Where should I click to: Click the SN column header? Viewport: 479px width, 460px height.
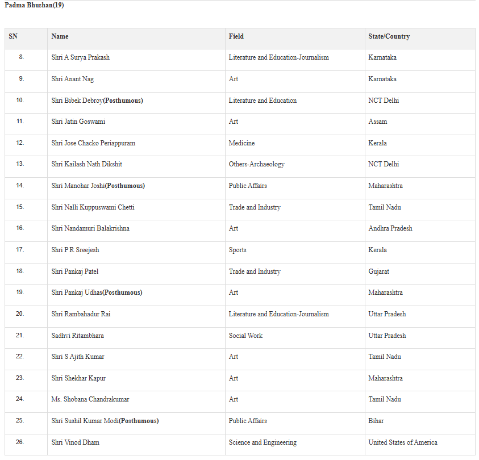pyautogui.click(x=13, y=36)
